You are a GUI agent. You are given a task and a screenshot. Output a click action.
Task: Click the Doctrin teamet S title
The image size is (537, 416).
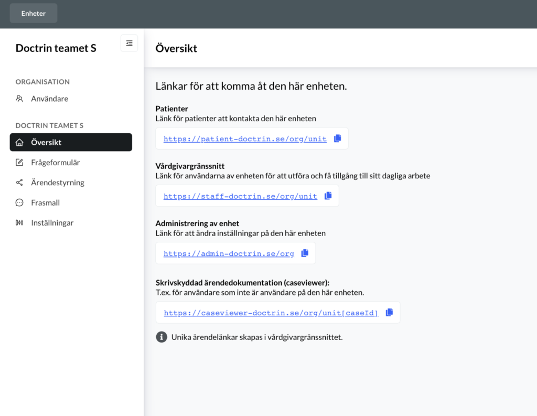point(56,48)
